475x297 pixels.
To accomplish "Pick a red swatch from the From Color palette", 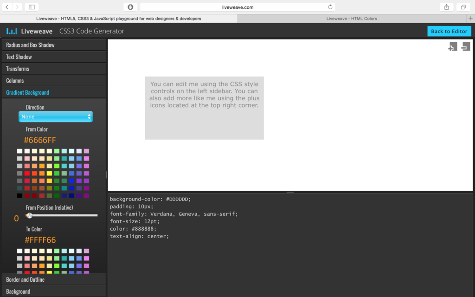I will click(26, 173).
